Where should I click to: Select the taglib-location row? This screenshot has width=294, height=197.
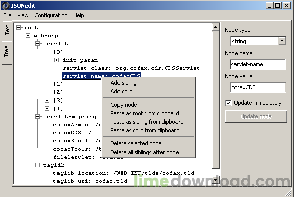click(x=124, y=173)
